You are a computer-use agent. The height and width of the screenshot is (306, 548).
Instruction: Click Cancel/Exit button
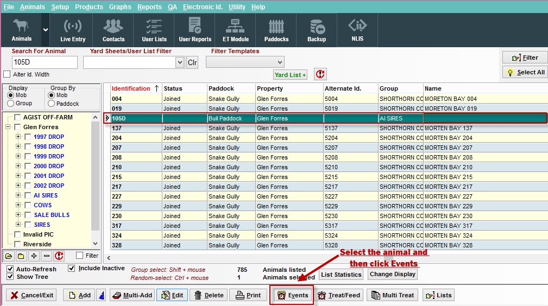coord(32,295)
